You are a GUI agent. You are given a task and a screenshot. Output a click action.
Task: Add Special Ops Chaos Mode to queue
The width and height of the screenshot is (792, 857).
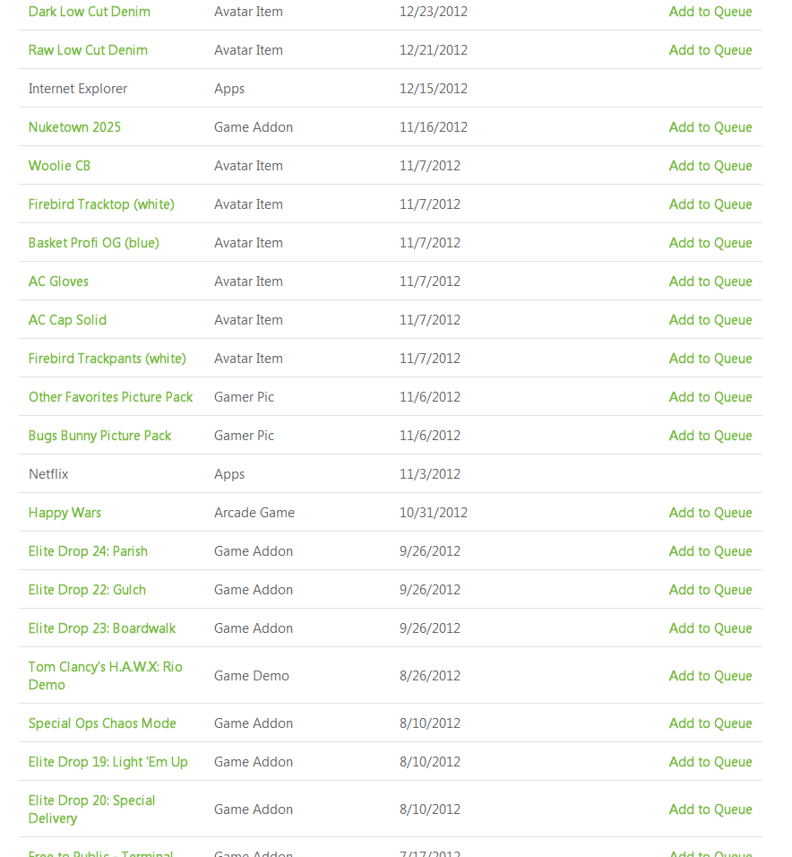click(710, 723)
